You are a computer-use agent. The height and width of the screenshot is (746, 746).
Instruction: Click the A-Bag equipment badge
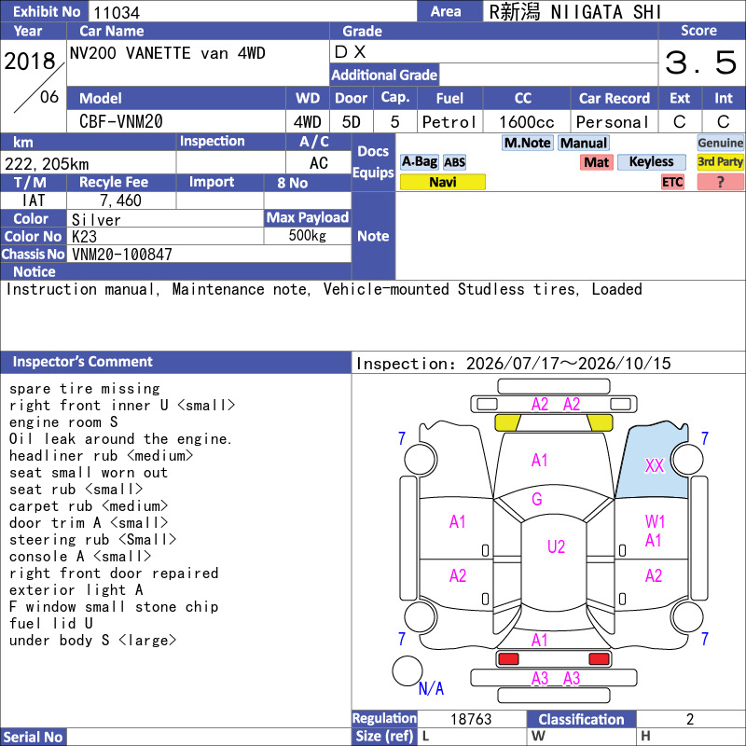[419, 161]
